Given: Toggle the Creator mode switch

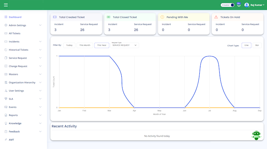Looking at the screenshot, I should (x=227, y=5).
